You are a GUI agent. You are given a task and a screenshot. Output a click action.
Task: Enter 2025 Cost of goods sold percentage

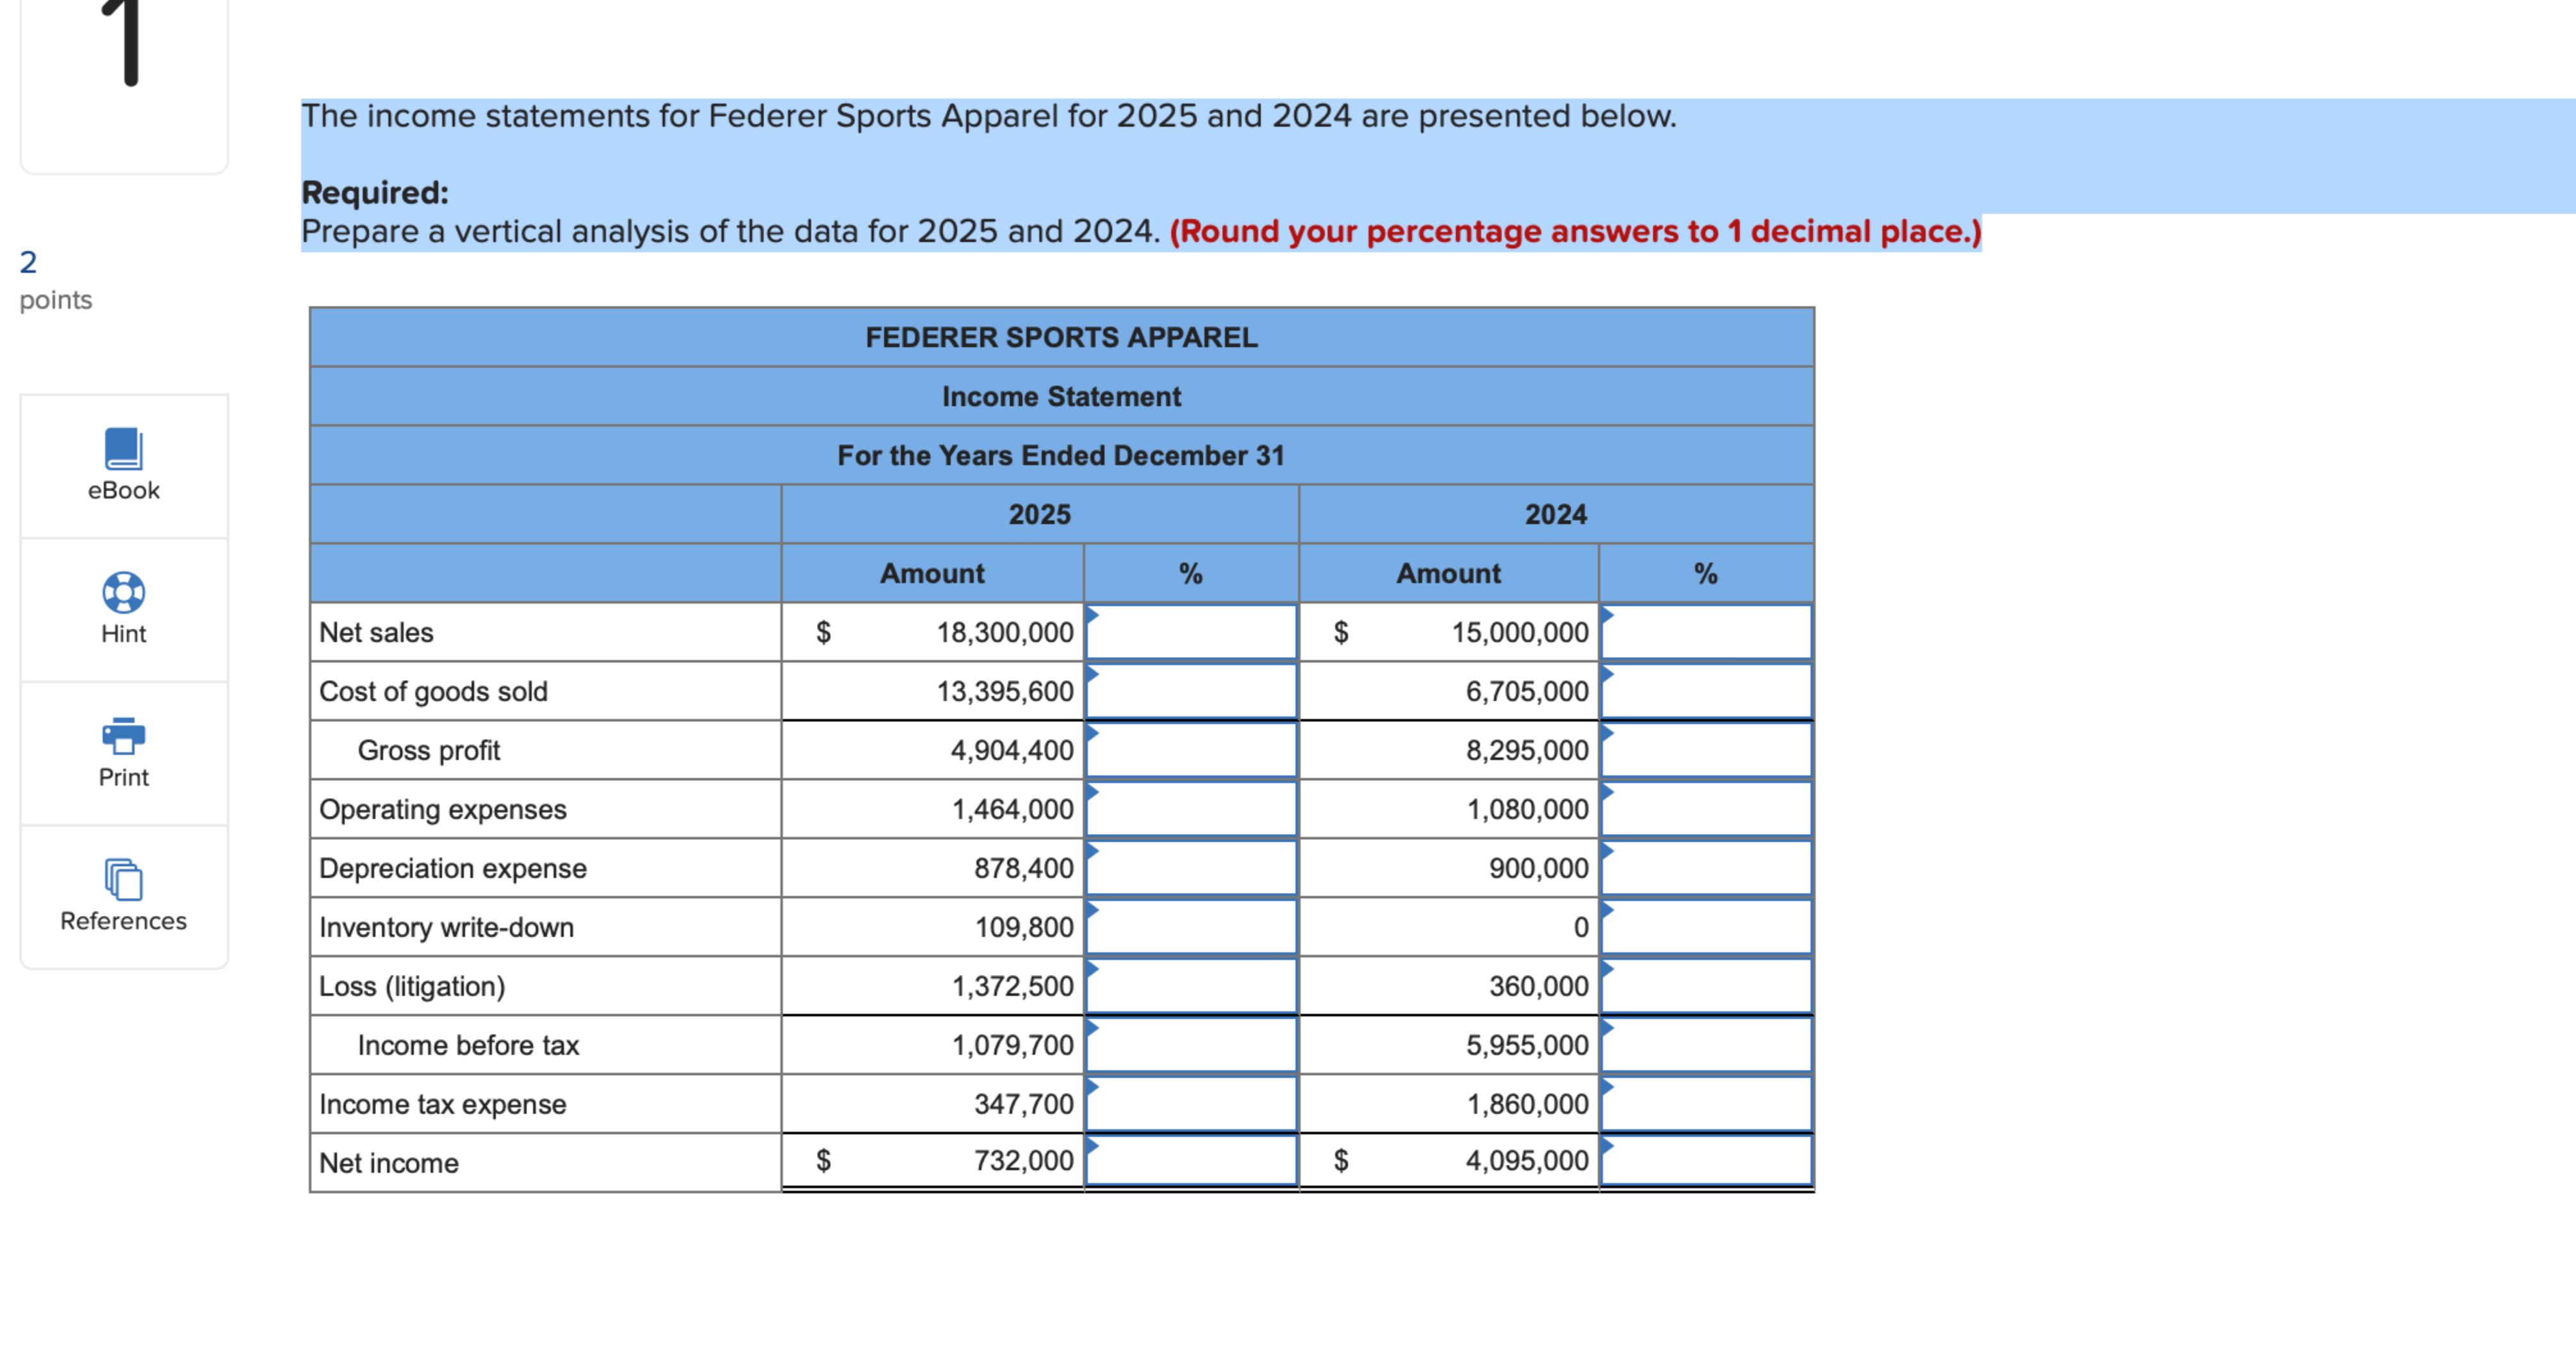point(1190,692)
